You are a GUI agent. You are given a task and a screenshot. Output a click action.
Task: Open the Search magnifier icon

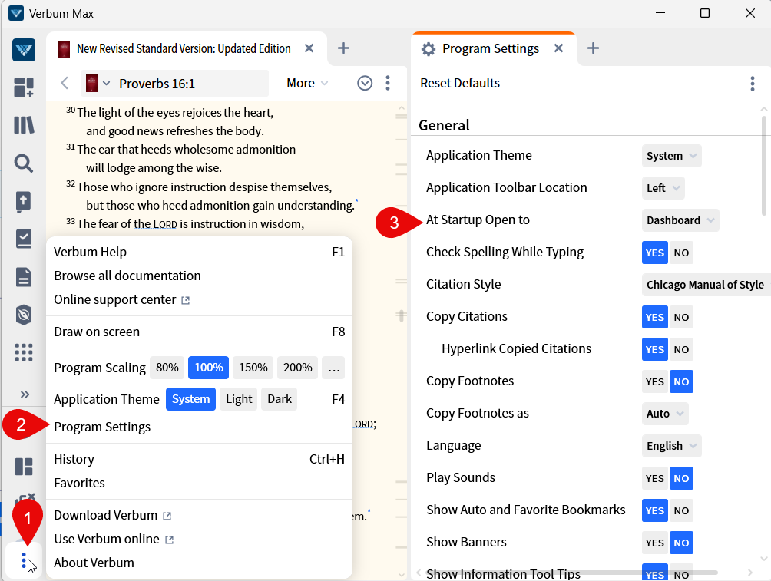[24, 163]
